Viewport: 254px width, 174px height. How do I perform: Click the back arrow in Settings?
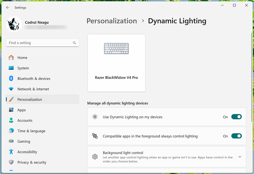tap(7, 7)
